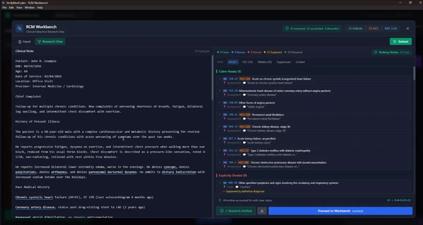The width and height of the screenshot is (423, 225).
Task: Click the shield icon beside '61 extracted'
Action: click(x=287, y=29)
